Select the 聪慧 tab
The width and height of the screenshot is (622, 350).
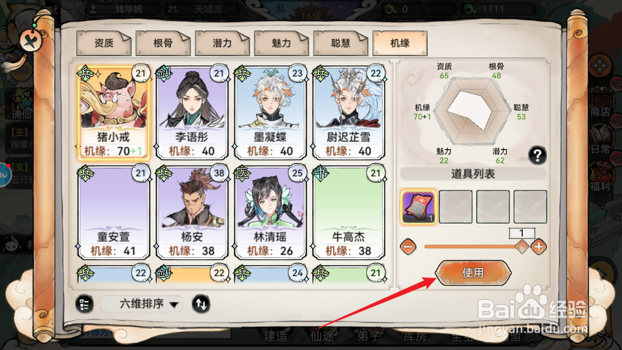coord(340,43)
